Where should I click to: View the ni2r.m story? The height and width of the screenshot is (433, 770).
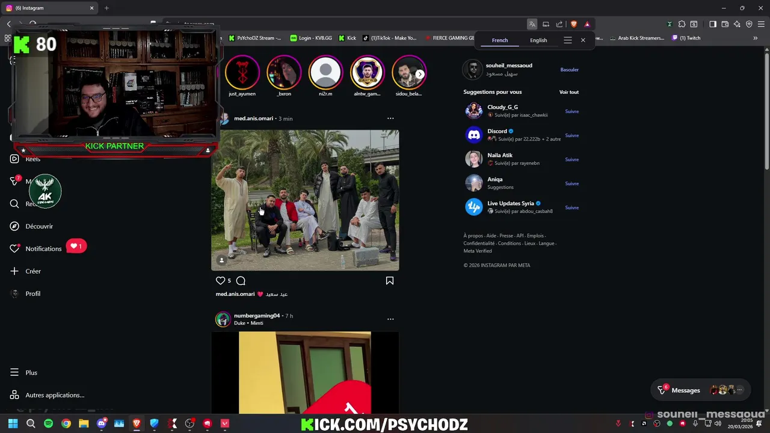(x=325, y=72)
